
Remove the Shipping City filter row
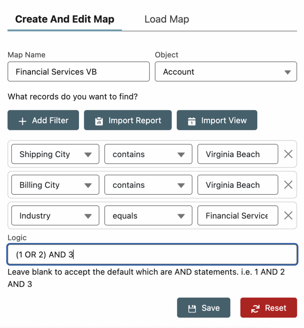(288, 154)
